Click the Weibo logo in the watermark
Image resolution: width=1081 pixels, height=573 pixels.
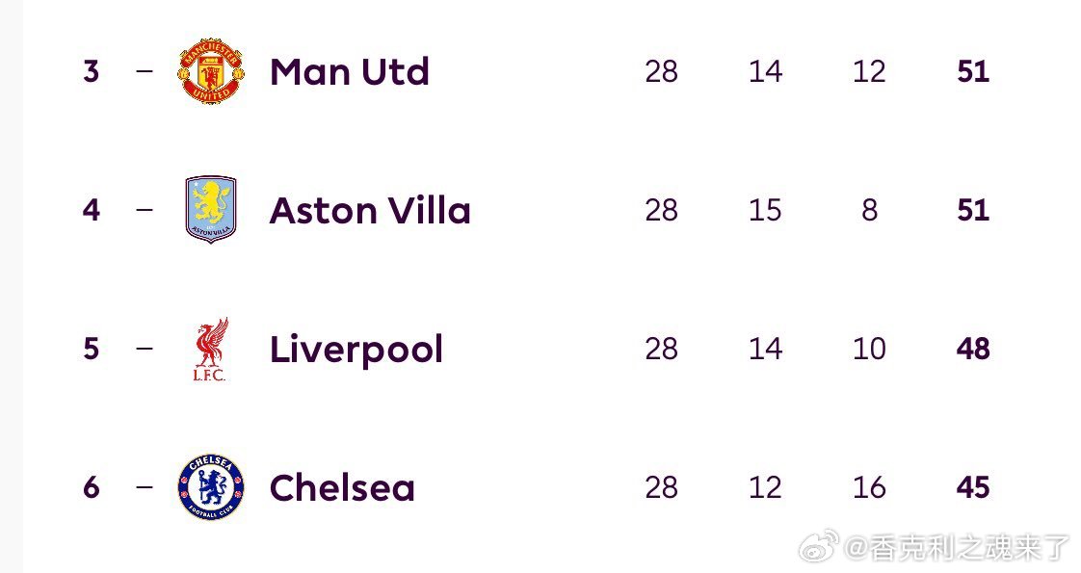tap(819, 547)
